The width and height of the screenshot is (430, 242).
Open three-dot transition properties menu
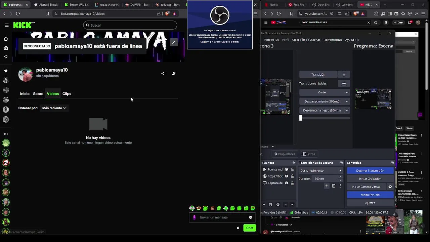pos(340,186)
